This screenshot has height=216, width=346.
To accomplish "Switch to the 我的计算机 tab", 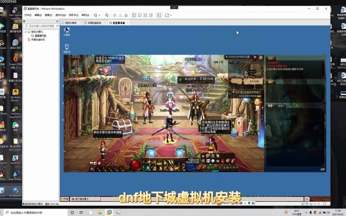I will pos(70,23).
